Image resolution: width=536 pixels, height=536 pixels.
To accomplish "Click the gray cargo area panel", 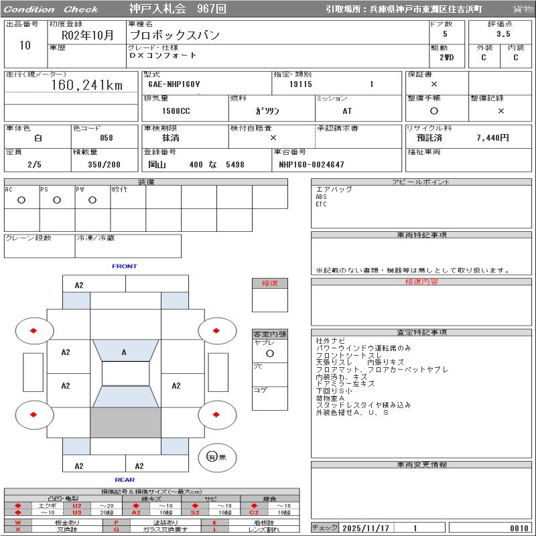I will (125, 422).
